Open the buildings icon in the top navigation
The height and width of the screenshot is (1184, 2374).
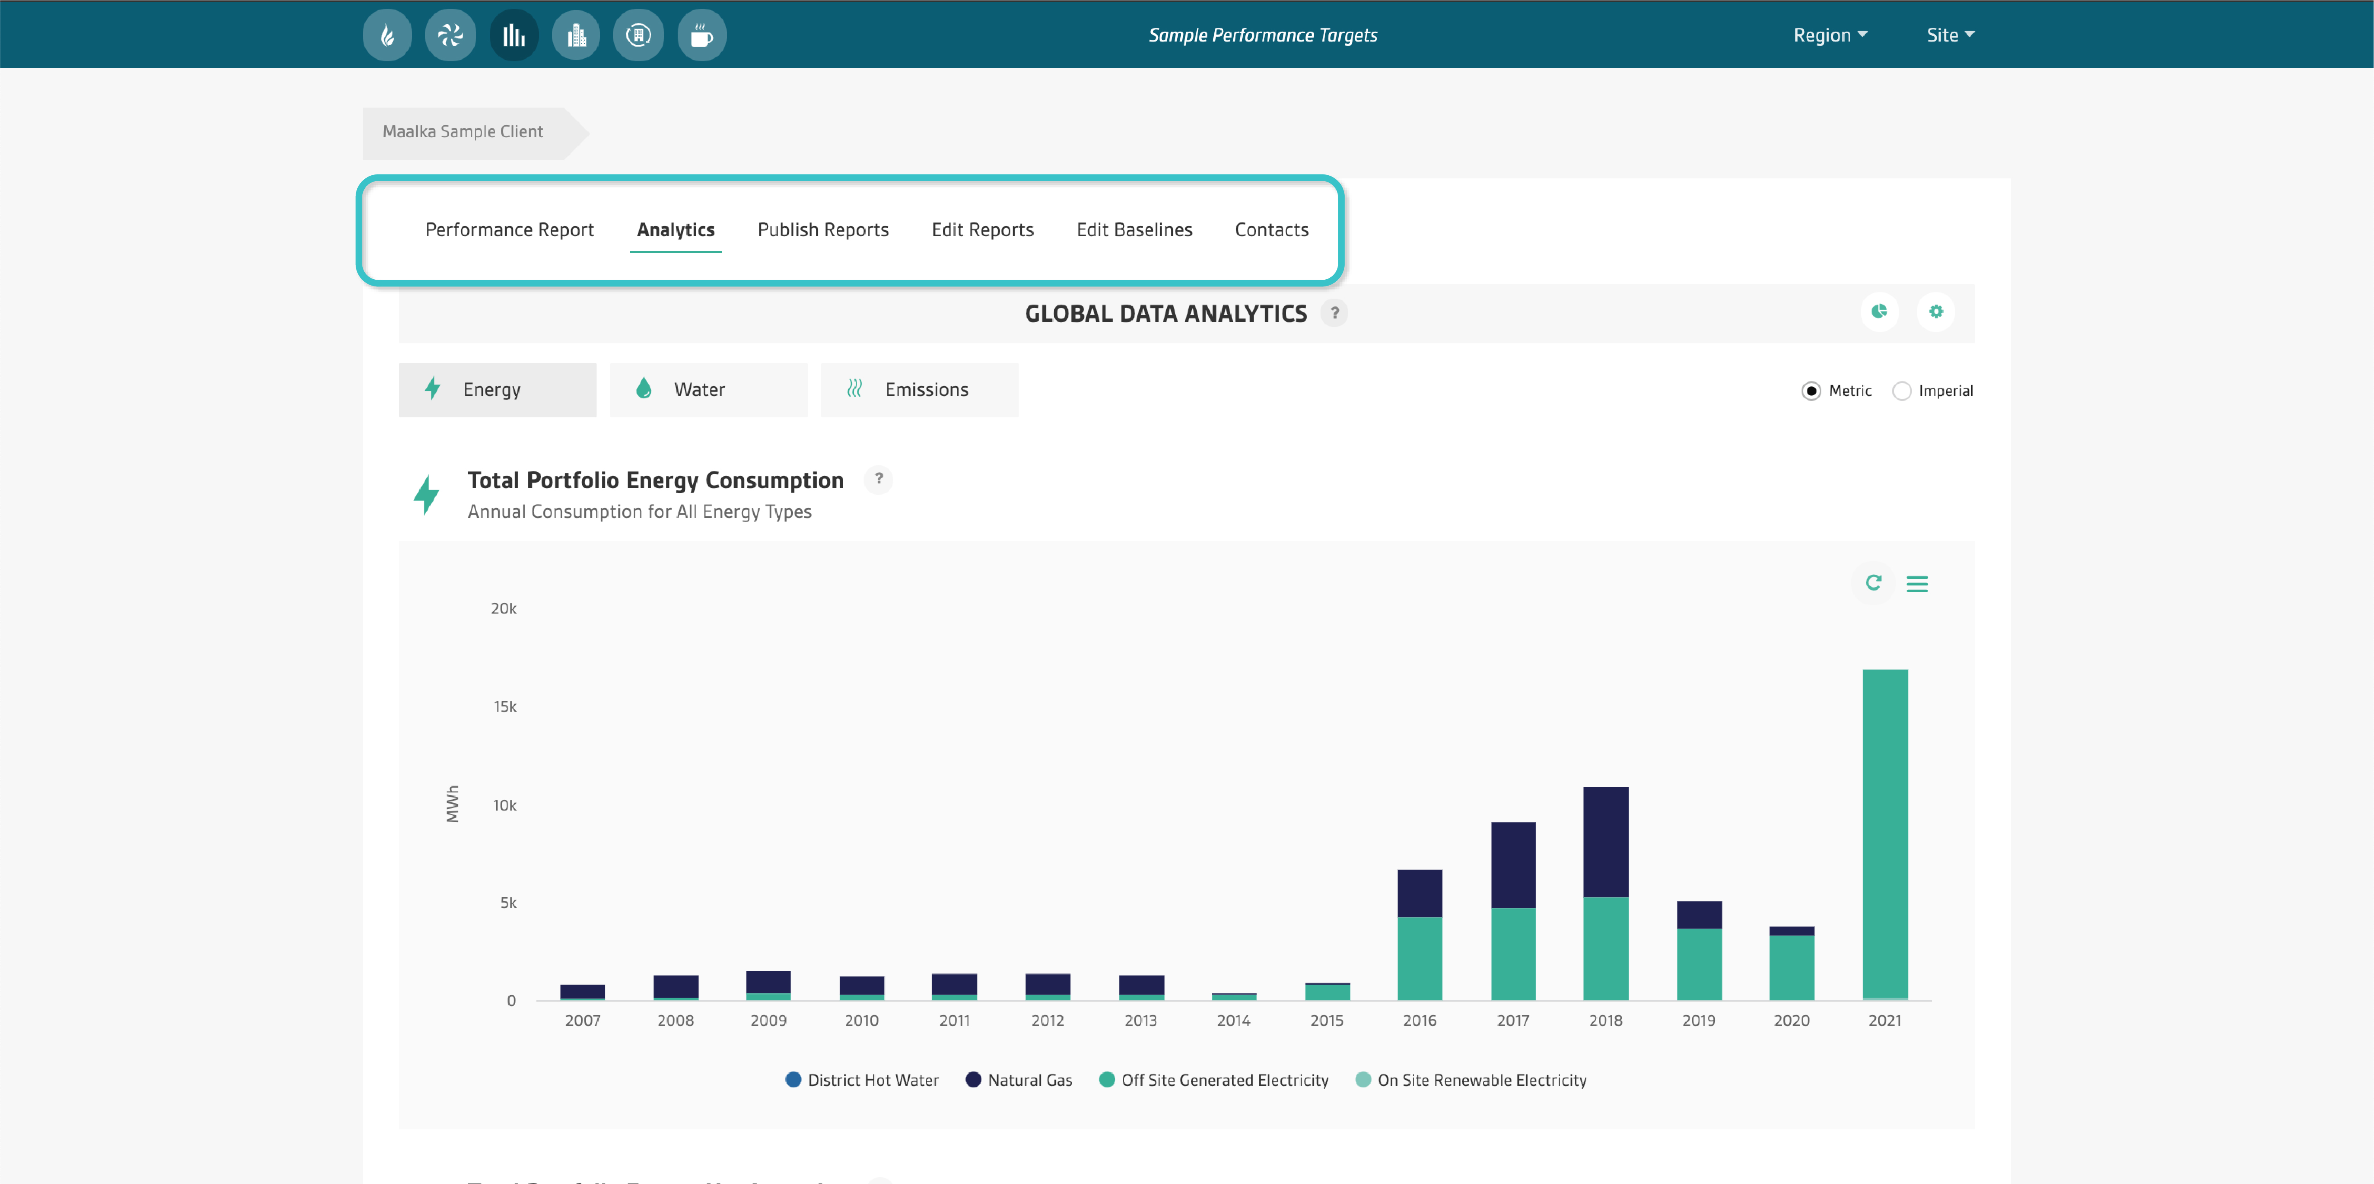click(576, 35)
